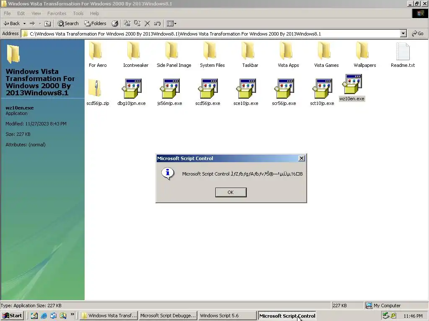The image size is (429, 321).
Task: Open the Favorites menu
Action: pos(57,13)
